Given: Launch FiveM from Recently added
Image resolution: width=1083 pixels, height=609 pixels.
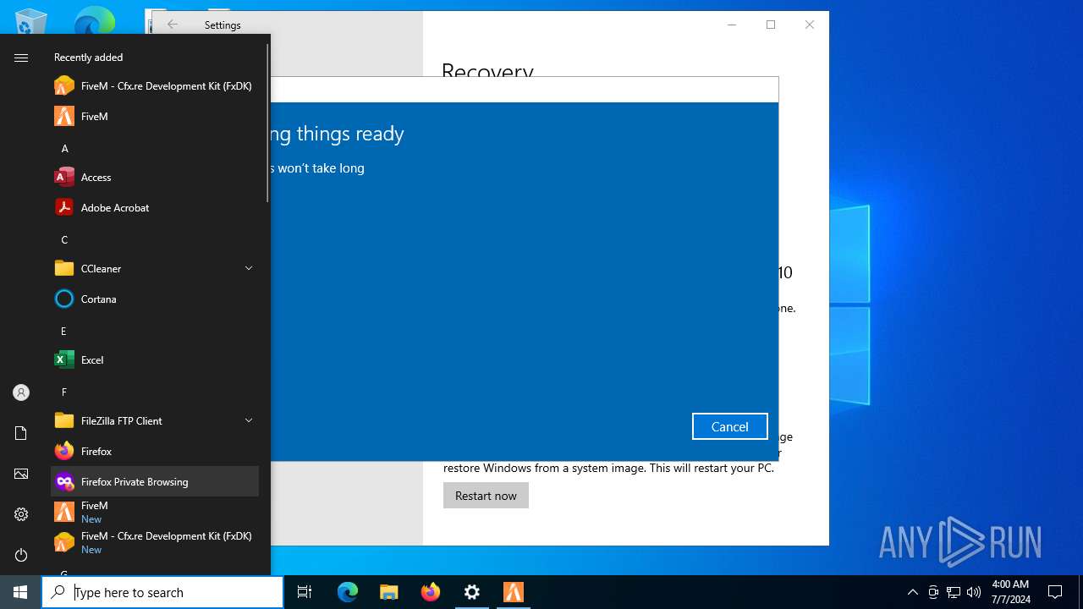Looking at the screenshot, I should pyautogui.click(x=155, y=117).
